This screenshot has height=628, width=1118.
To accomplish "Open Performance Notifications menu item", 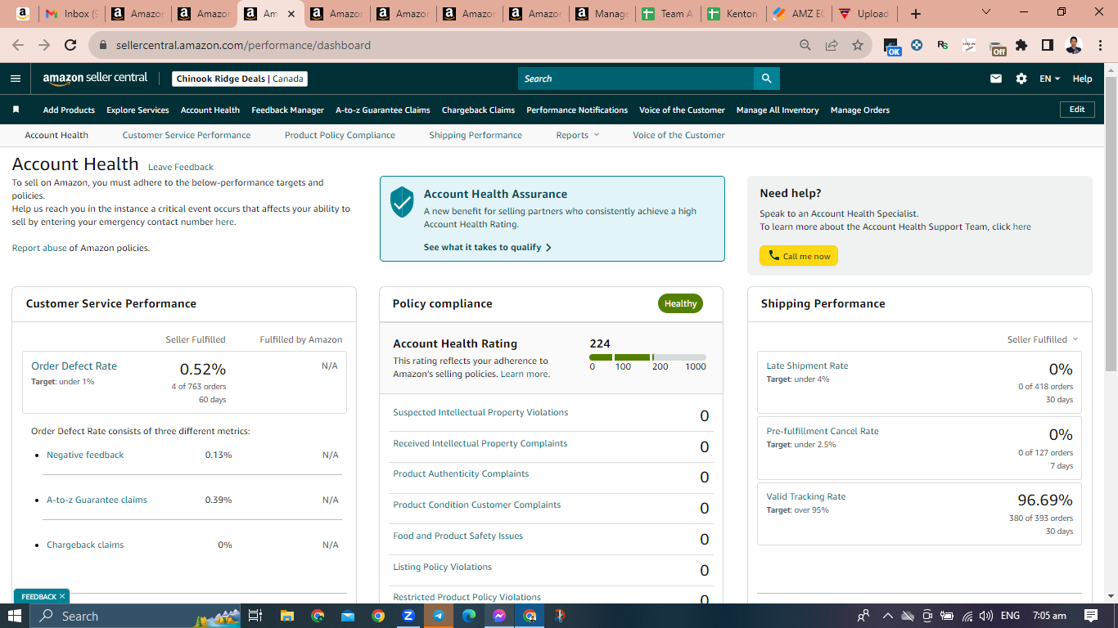I will [577, 110].
